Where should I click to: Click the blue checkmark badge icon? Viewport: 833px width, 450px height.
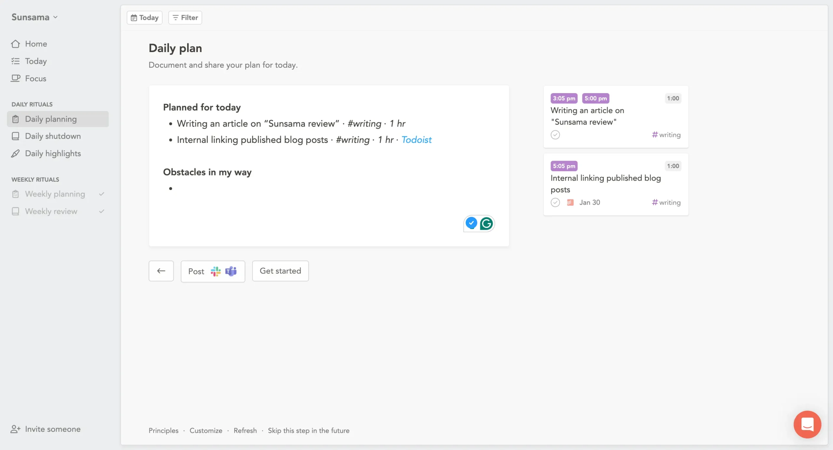[x=471, y=223]
